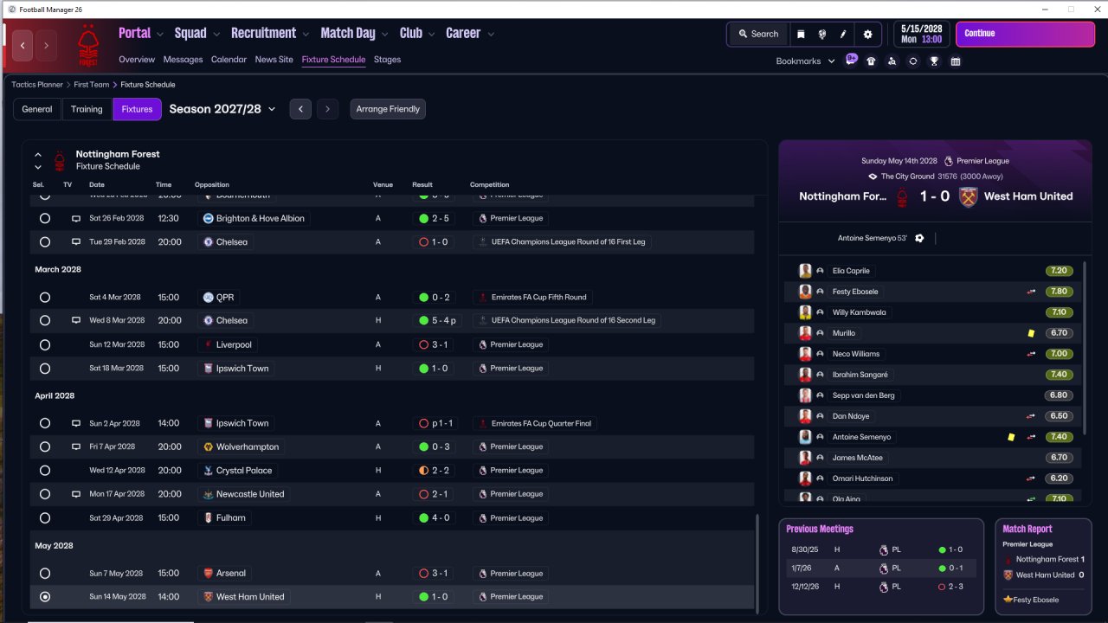Click the world globe icon in toolbar
This screenshot has height=623, width=1108.
[x=821, y=34]
